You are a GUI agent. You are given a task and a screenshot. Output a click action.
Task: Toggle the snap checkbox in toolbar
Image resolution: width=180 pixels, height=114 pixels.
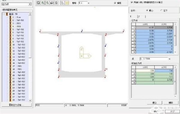click(x=115, y=3)
